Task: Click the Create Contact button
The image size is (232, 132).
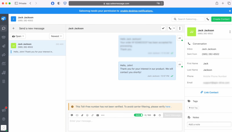Action: (x=221, y=19)
